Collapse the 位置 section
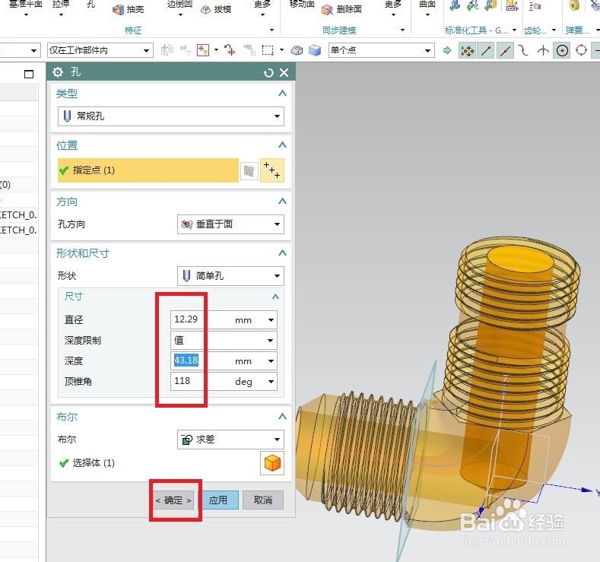600x562 pixels. pos(282,145)
